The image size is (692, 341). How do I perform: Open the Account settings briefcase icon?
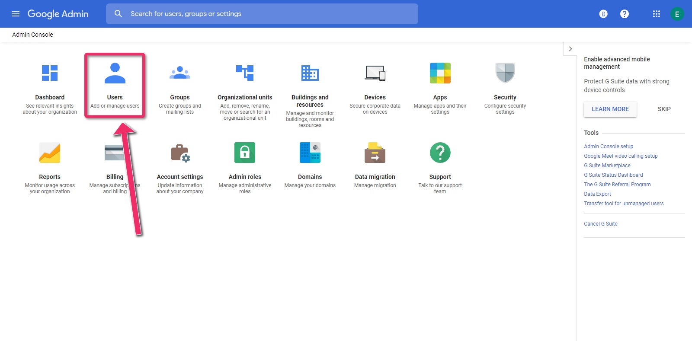pyautogui.click(x=180, y=153)
